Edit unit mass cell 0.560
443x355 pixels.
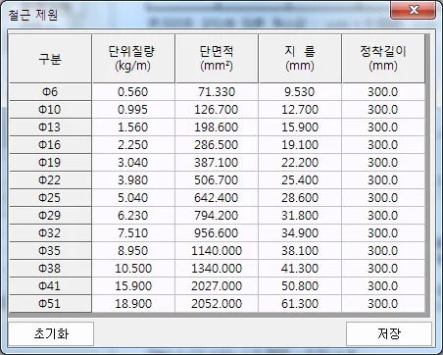133,92
